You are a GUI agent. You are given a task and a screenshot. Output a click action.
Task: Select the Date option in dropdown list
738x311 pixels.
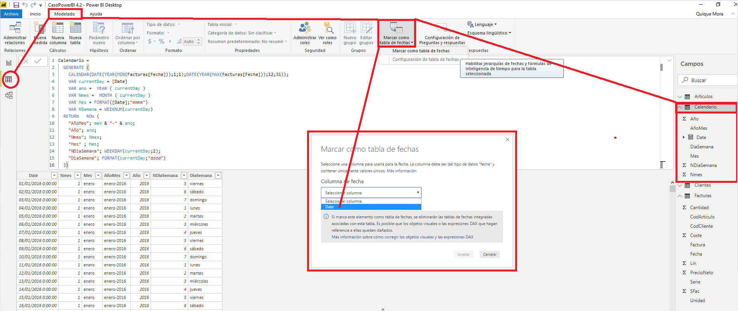371,207
